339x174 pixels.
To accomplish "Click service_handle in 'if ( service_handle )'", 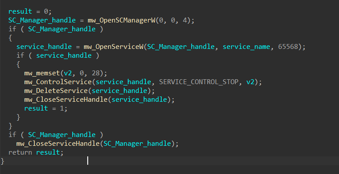I will tap(64, 56).
